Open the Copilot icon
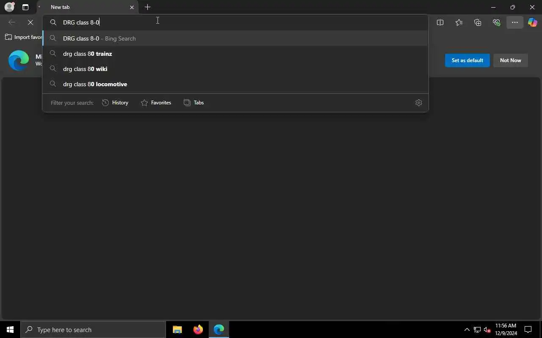 point(533,22)
